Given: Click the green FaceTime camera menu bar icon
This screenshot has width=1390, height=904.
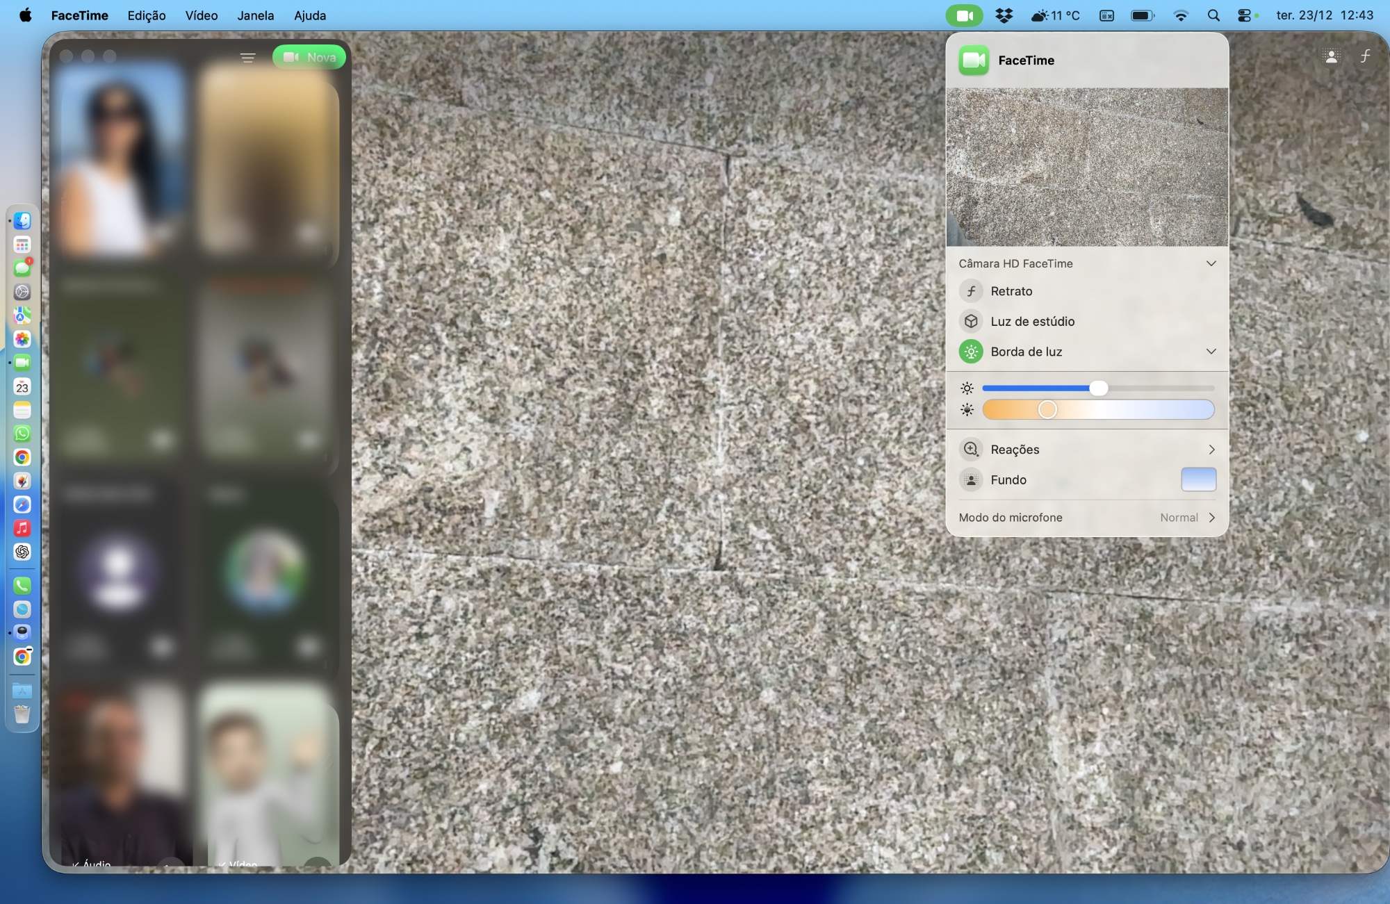Looking at the screenshot, I should coord(964,15).
